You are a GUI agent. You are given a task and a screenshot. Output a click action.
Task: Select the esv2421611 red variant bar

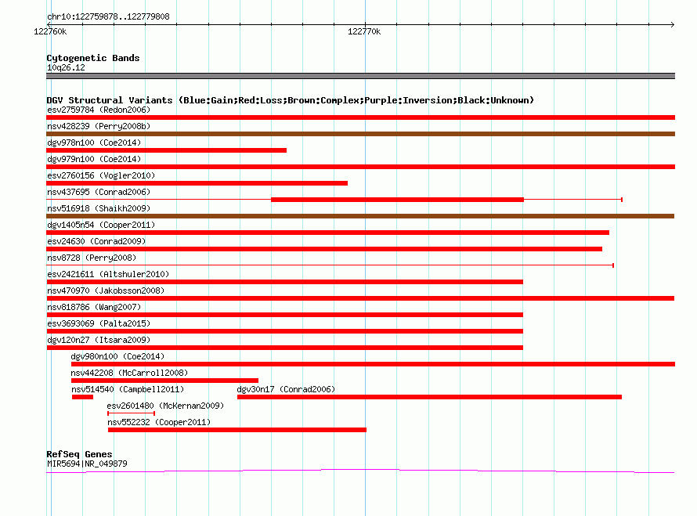284,282
